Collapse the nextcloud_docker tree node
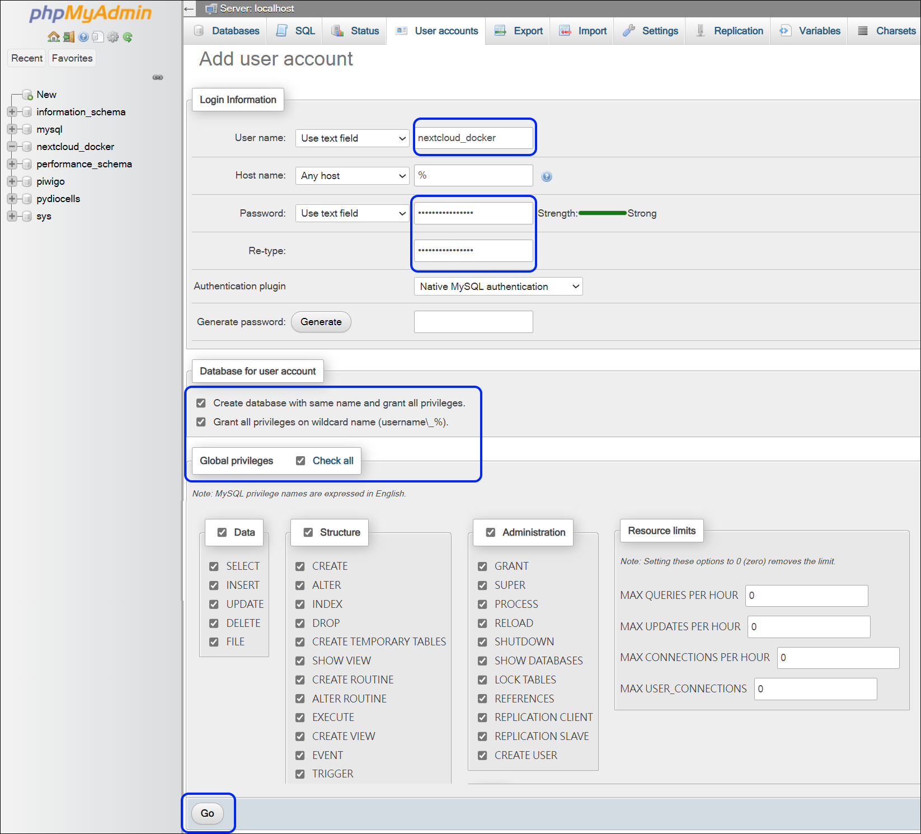The height and width of the screenshot is (834, 921). (12, 147)
